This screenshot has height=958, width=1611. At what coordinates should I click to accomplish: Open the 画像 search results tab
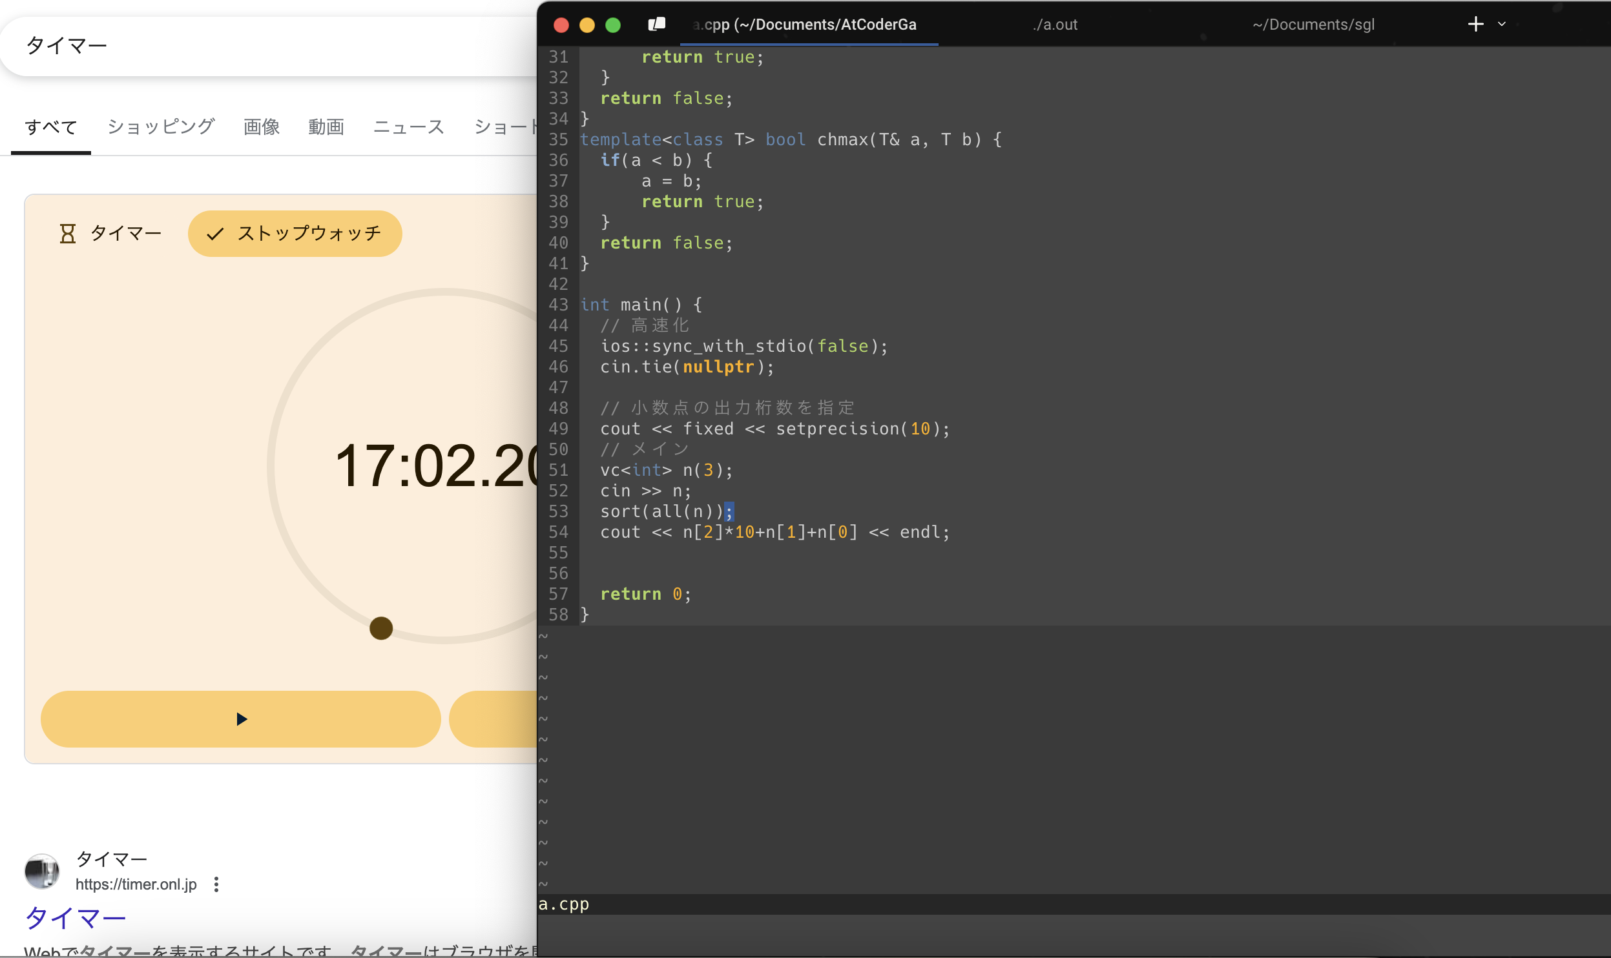(x=262, y=127)
